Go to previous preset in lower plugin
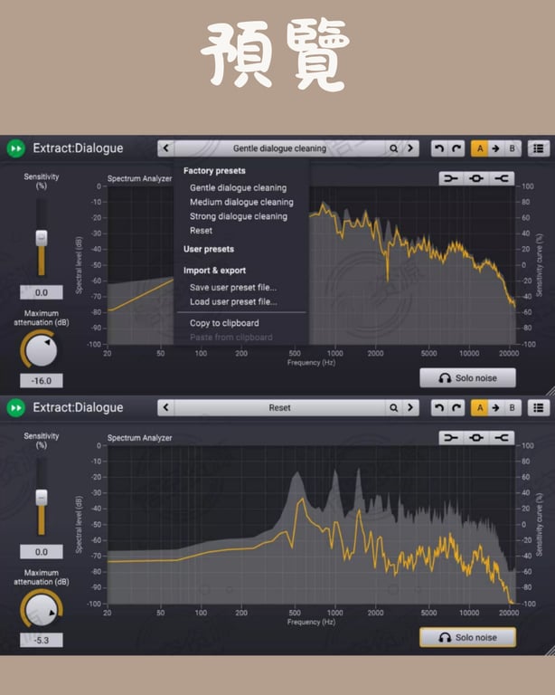 point(166,407)
